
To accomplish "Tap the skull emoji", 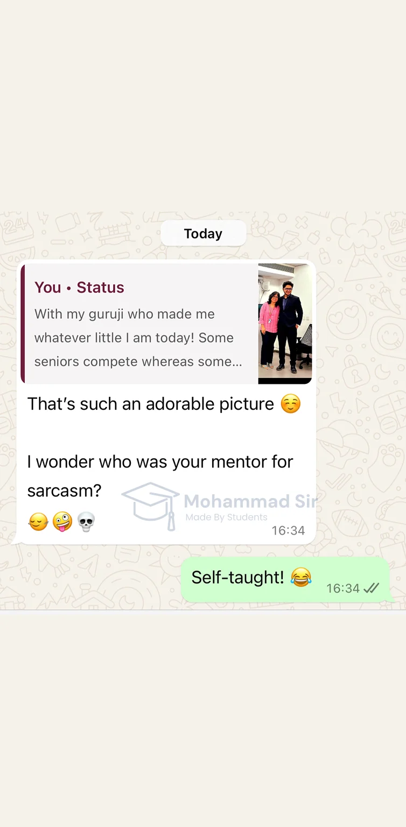I will [86, 522].
